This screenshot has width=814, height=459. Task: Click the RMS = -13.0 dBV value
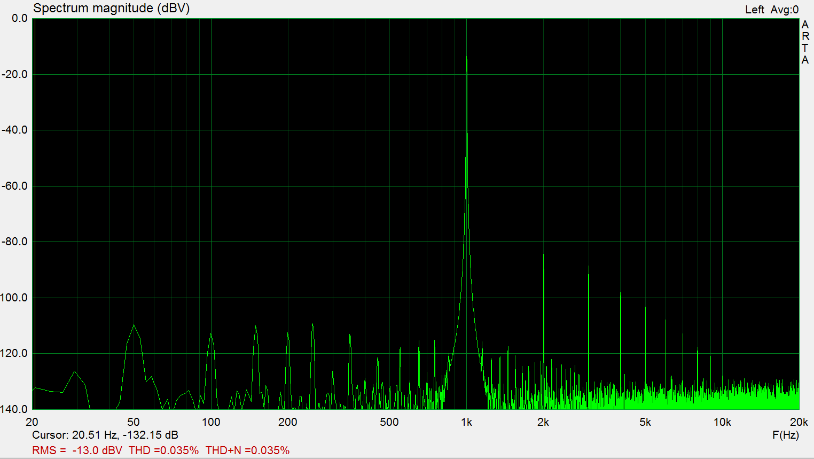pyautogui.click(x=77, y=450)
